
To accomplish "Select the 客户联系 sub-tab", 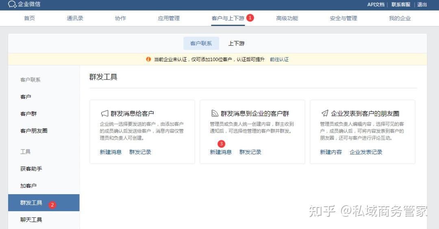I will pyautogui.click(x=201, y=43).
